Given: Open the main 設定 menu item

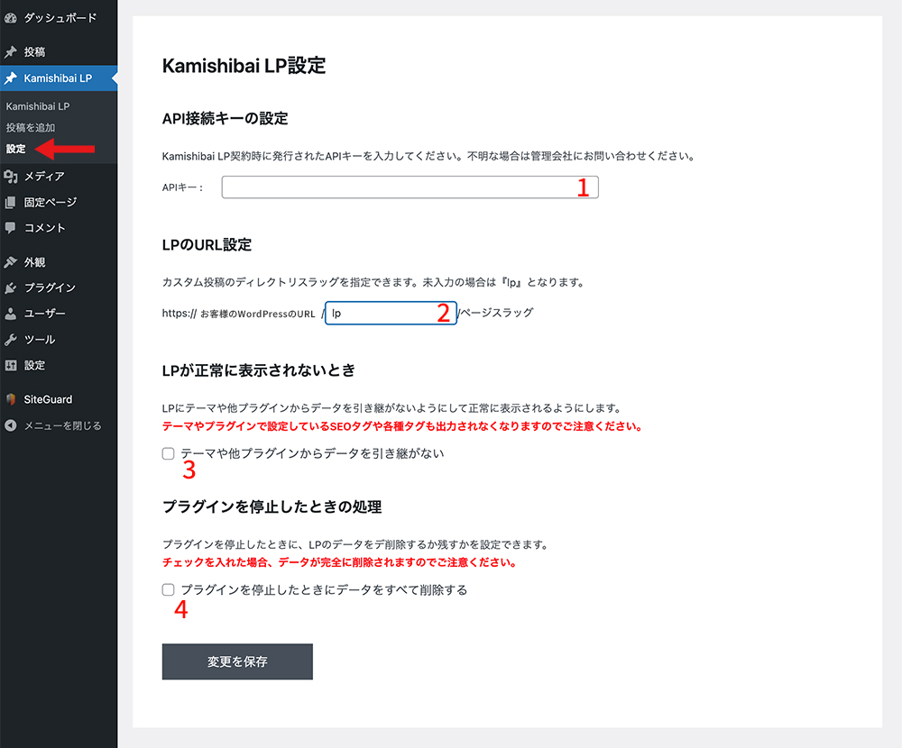Looking at the screenshot, I should (x=59, y=366).
